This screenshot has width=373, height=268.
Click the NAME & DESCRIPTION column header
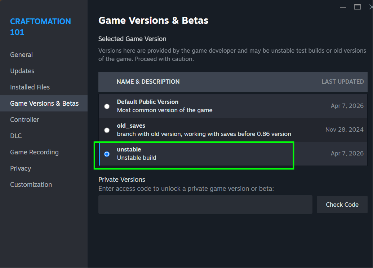click(148, 82)
